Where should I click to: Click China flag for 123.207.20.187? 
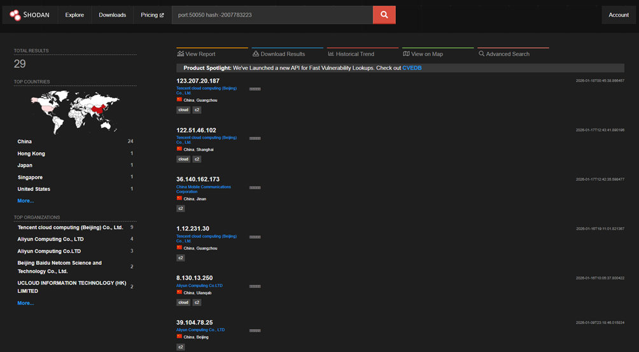tap(179, 100)
